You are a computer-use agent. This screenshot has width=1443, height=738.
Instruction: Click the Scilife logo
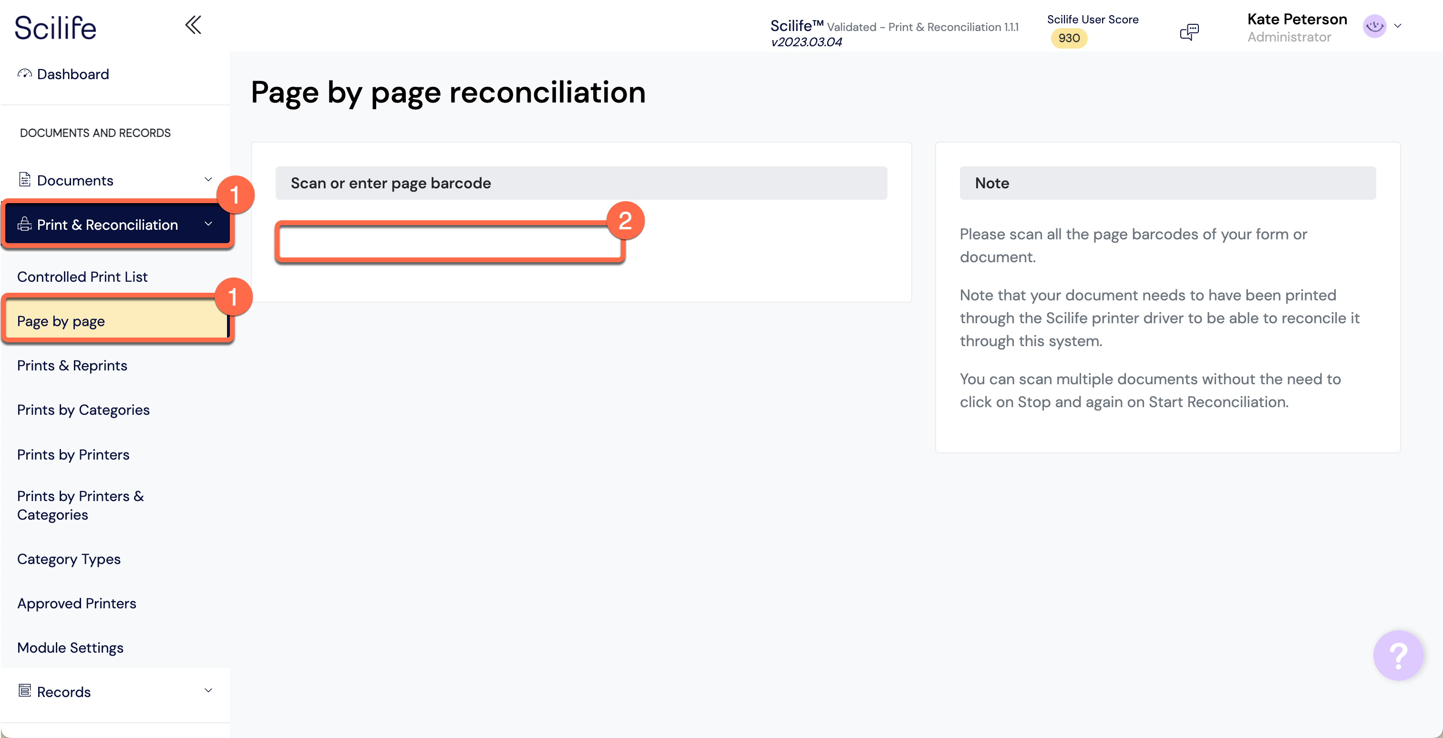(55, 28)
